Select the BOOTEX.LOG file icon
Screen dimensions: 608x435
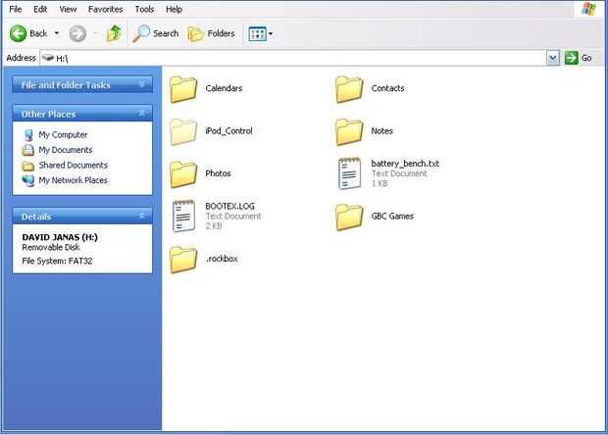pos(183,216)
